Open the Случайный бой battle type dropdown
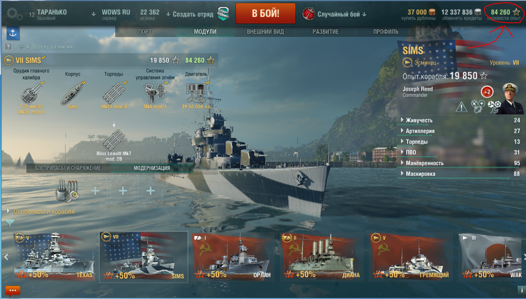 click(x=335, y=14)
